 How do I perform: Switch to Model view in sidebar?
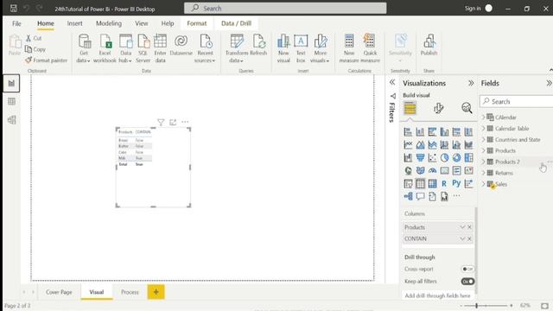[x=11, y=120]
